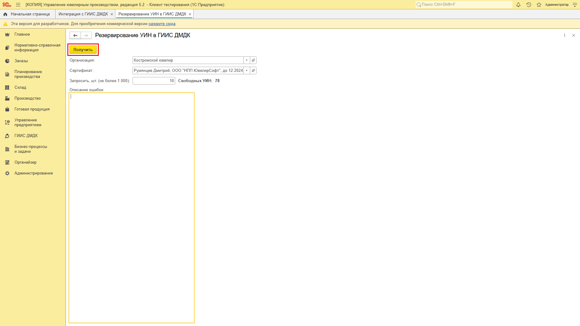Close the Интеграция с ГИИС ДМДК tab
This screenshot has height=326, width=580.
click(112, 14)
